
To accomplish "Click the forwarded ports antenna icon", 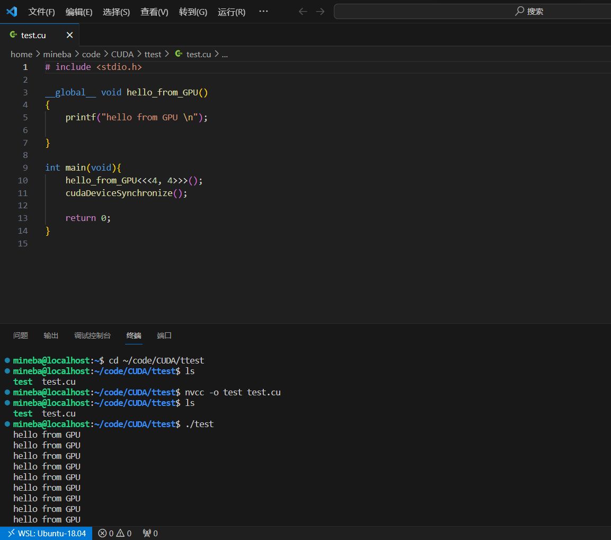I will point(147,534).
